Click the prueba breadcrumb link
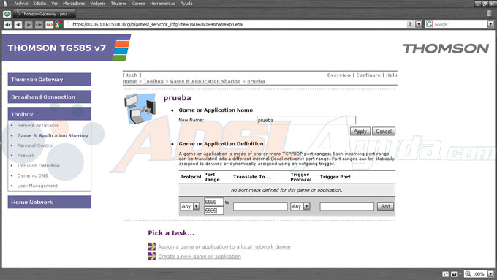 click(x=256, y=81)
